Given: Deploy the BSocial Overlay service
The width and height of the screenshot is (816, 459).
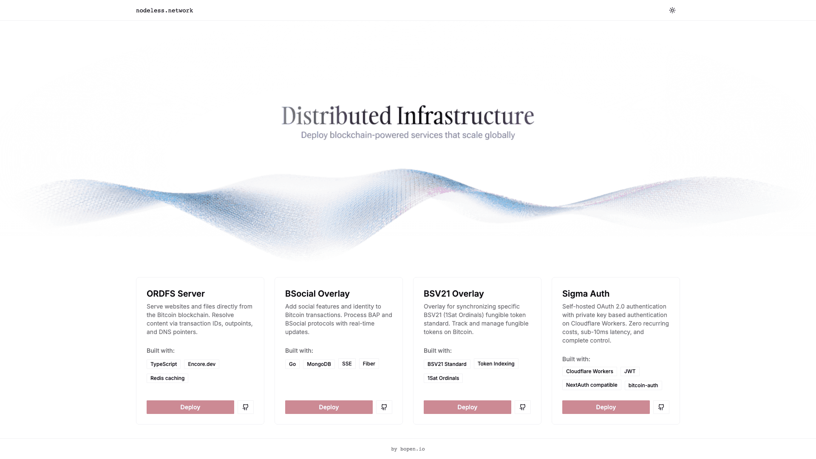Looking at the screenshot, I should 329,407.
